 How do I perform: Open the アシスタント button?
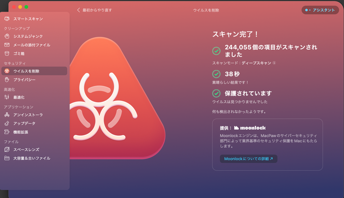320,10
